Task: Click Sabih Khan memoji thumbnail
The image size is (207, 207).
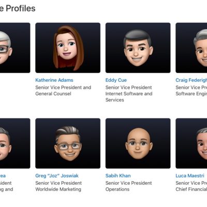Action: 138,143
